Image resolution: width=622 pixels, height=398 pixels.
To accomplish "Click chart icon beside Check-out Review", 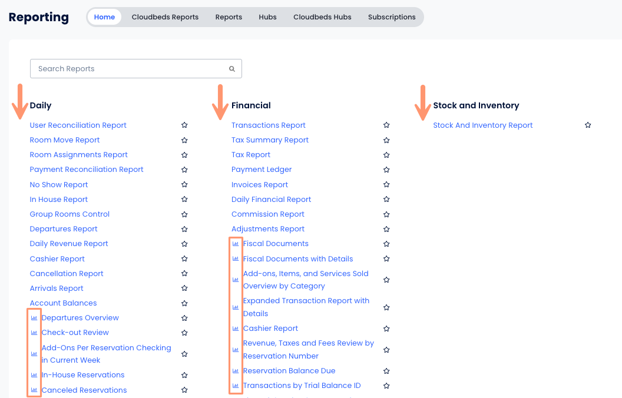I will tap(34, 333).
